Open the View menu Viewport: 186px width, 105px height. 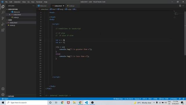24,2
